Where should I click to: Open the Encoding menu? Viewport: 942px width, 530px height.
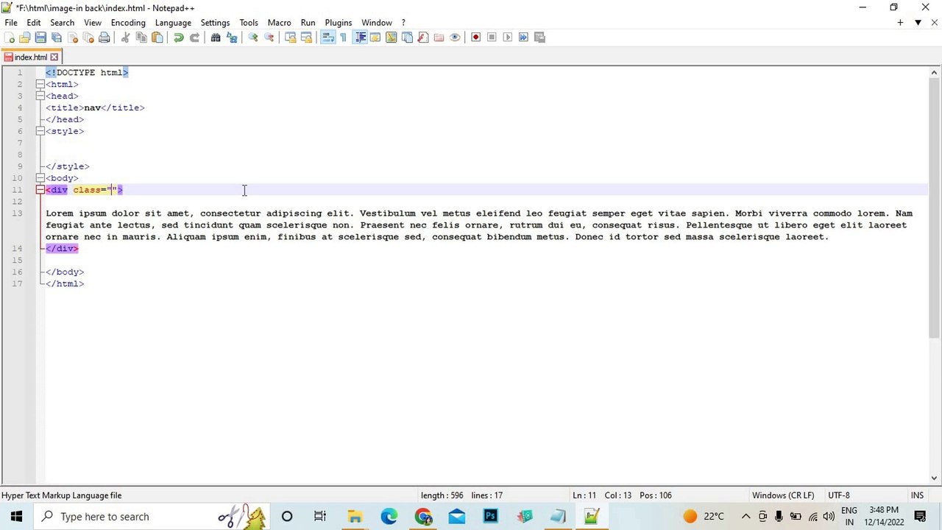click(x=128, y=23)
